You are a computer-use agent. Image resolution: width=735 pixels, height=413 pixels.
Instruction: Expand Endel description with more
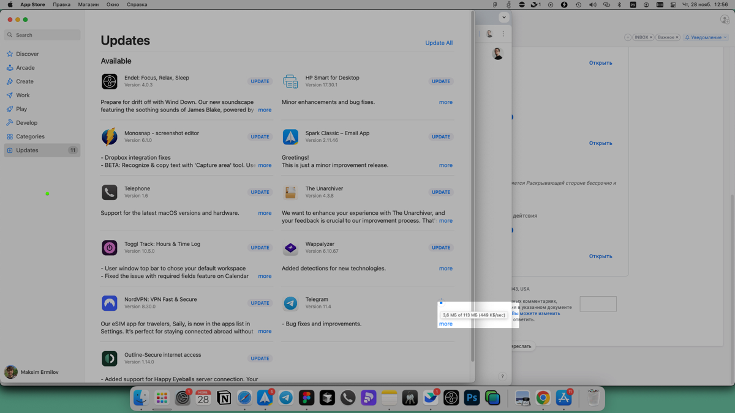(265, 110)
